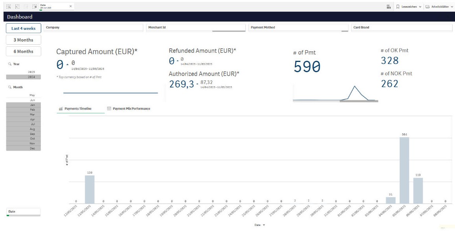The image size is (455, 231).
Task: Apply the 3 Months time range
Action: tap(23, 40)
